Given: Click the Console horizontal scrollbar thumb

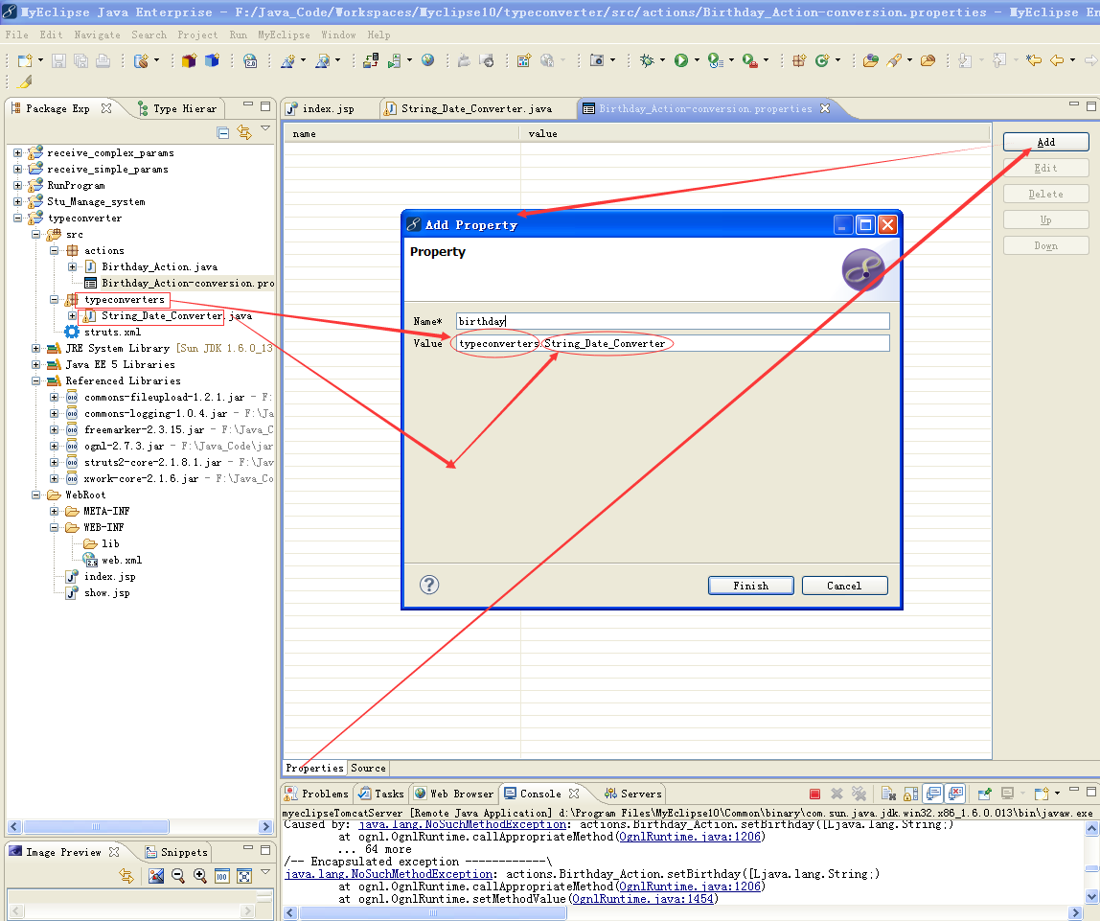Looking at the screenshot, I should (x=431, y=912).
